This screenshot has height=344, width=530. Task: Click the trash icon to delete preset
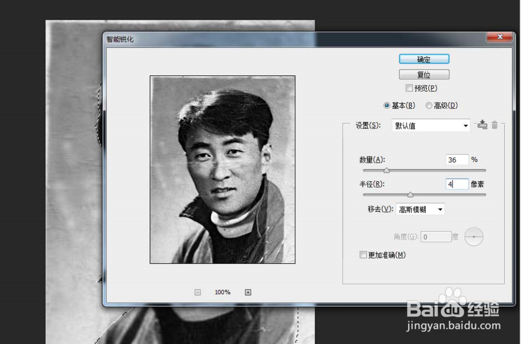[495, 125]
